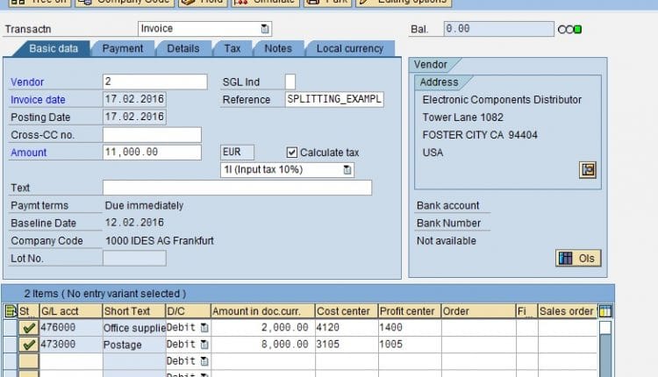The image size is (658, 377).
Task: Click the balance traffic light status icon
Action: [x=569, y=29]
